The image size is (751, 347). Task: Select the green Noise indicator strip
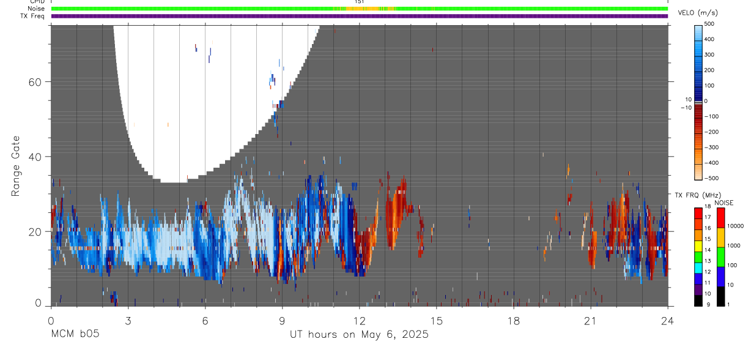359,9
